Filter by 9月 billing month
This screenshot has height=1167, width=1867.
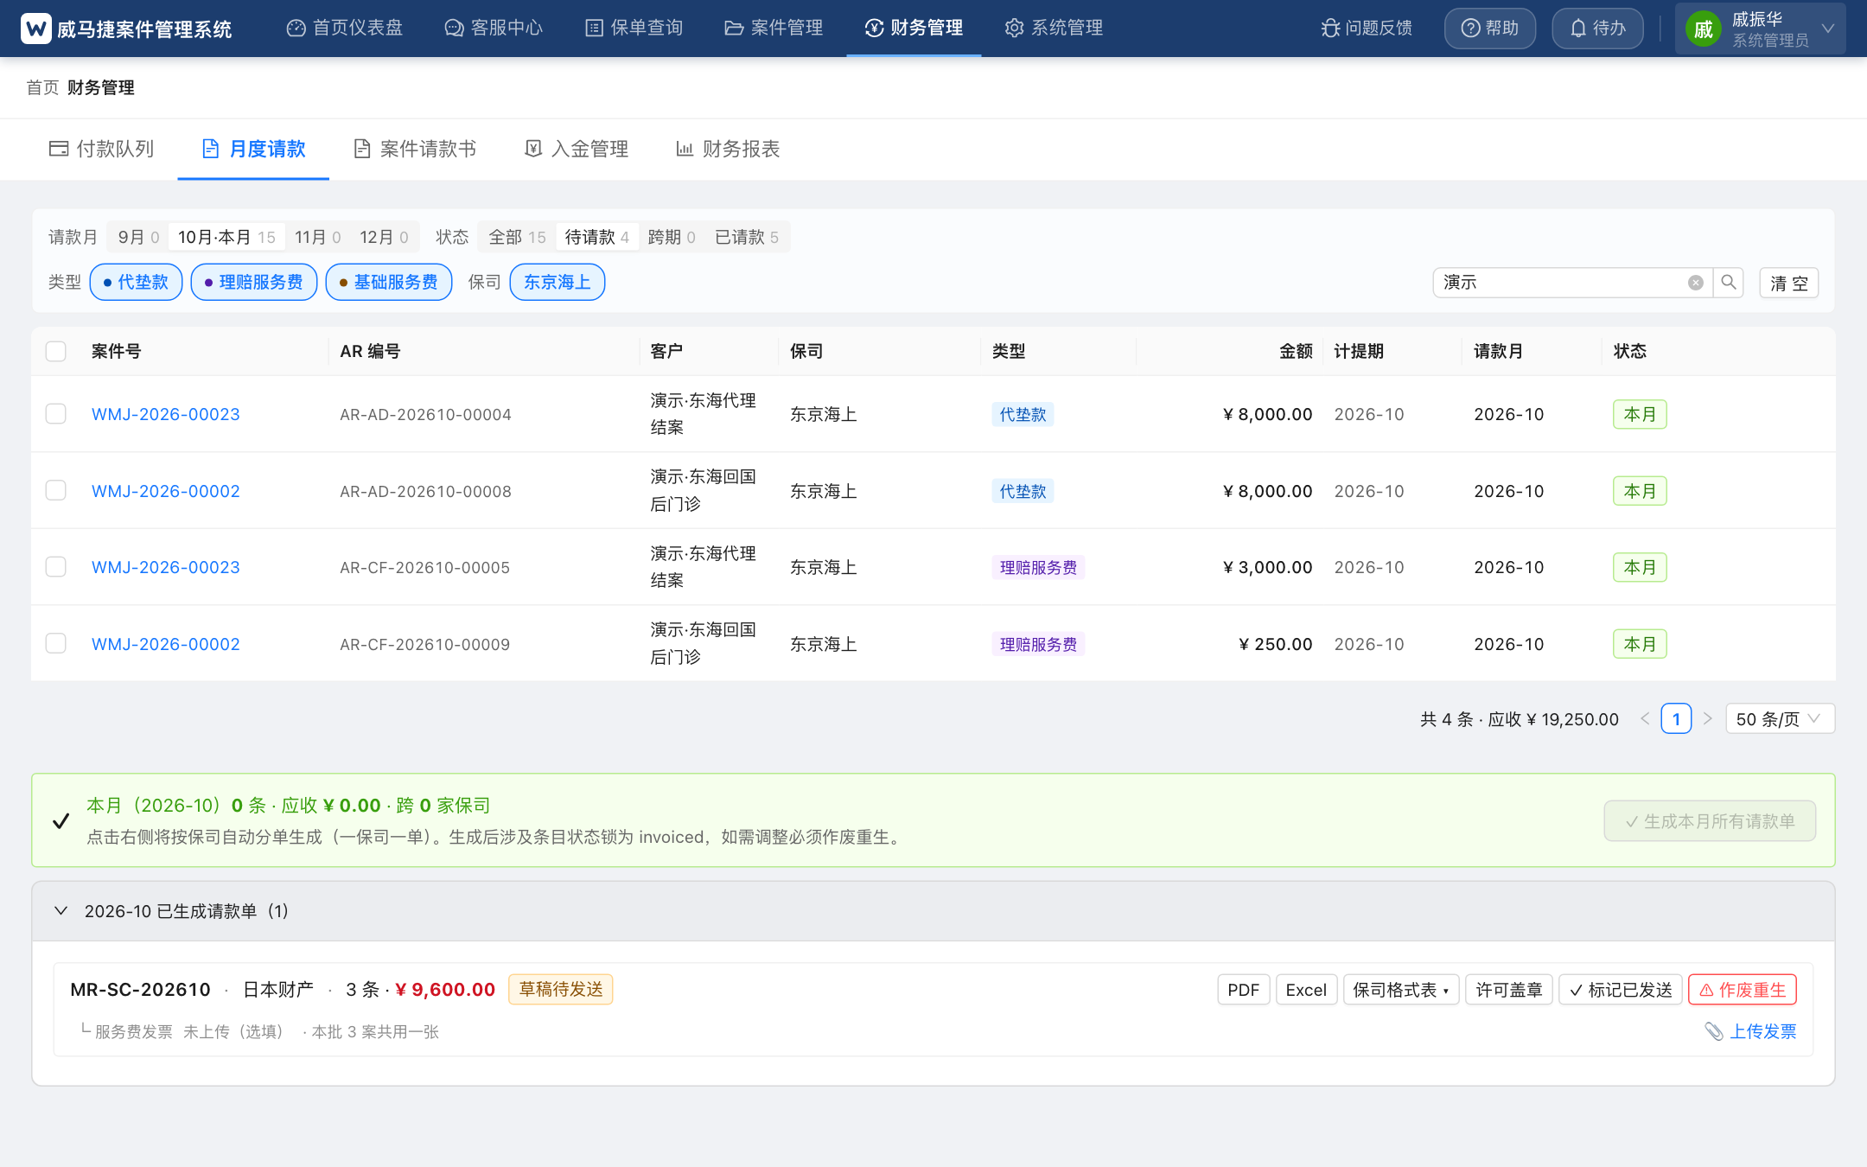coord(138,237)
